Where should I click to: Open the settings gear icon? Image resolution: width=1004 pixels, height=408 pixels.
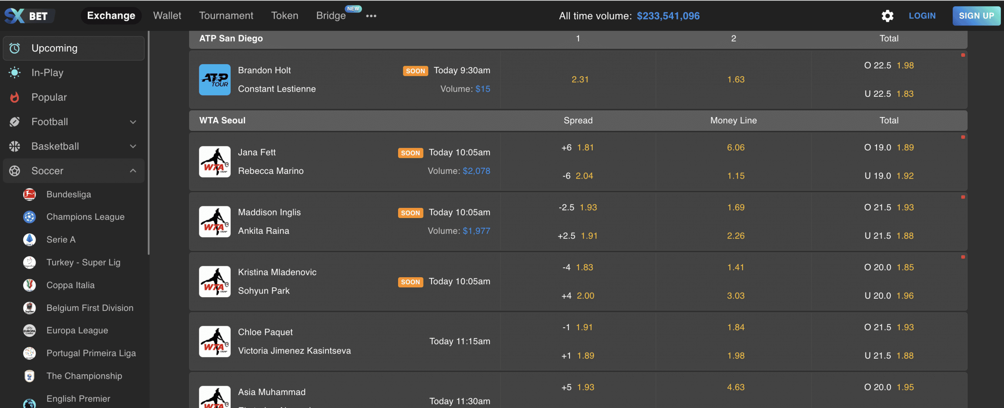pos(887,16)
